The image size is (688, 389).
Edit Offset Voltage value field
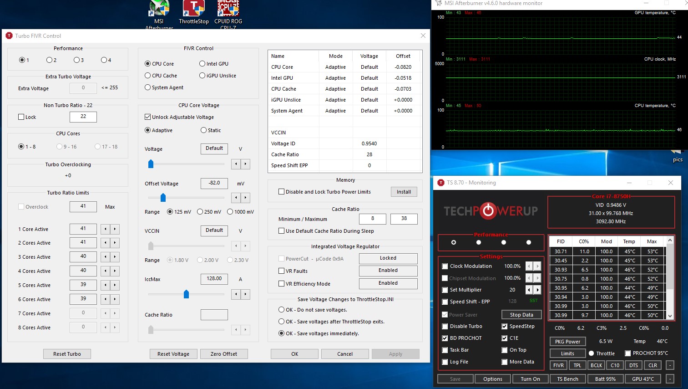(214, 183)
